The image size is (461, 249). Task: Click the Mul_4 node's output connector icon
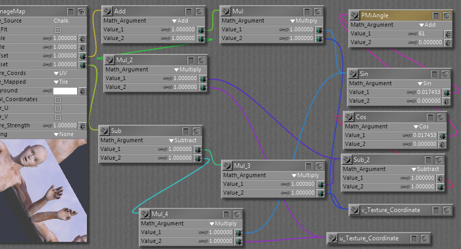pyautogui.click(x=145, y=214)
